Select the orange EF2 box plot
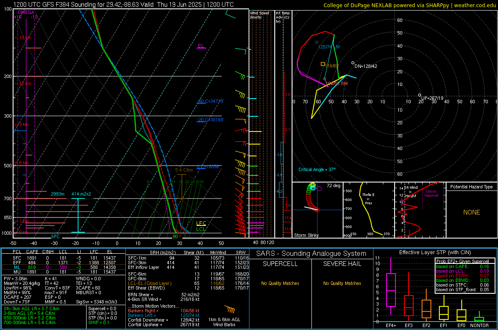This screenshot has width=498, height=330. coord(426,309)
